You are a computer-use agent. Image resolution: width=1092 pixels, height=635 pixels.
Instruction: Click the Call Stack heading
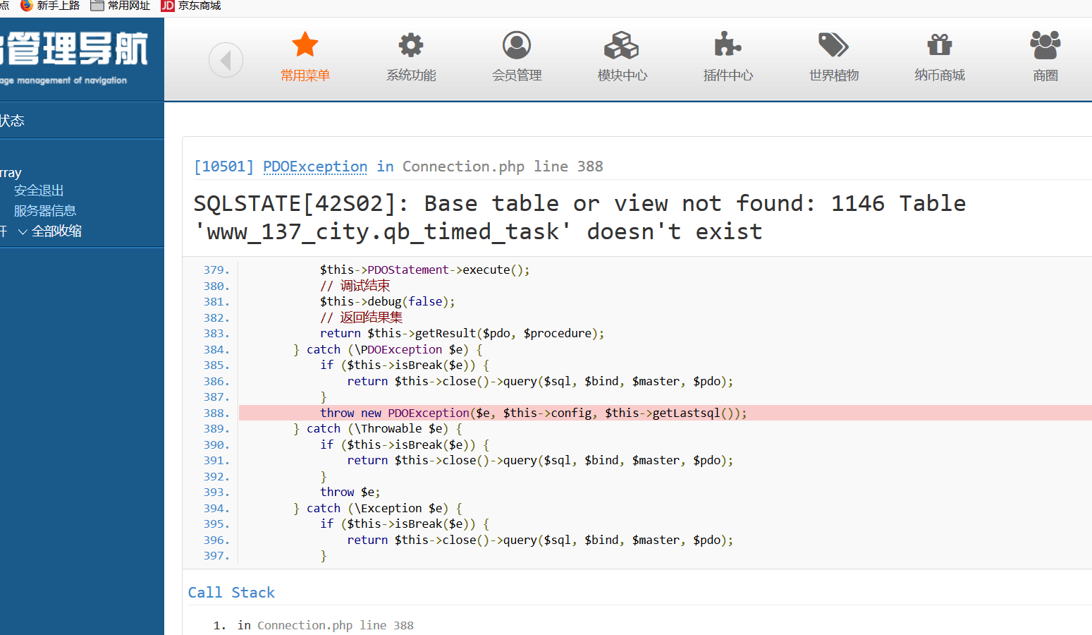[x=231, y=593]
